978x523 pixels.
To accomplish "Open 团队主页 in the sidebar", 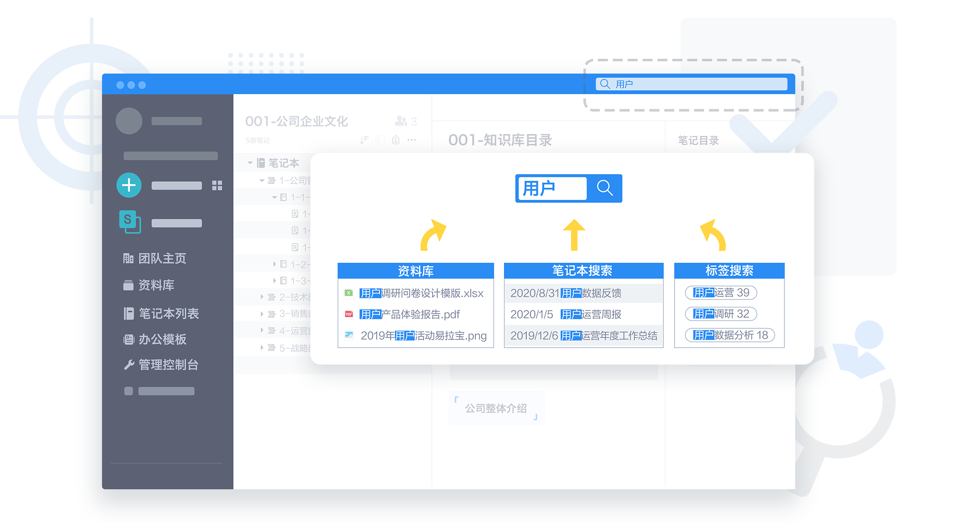I will (x=162, y=259).
